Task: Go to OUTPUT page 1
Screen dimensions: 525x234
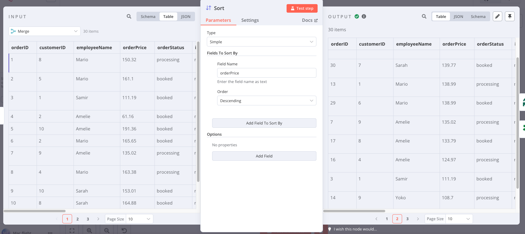Action: (x=387, y=219)
